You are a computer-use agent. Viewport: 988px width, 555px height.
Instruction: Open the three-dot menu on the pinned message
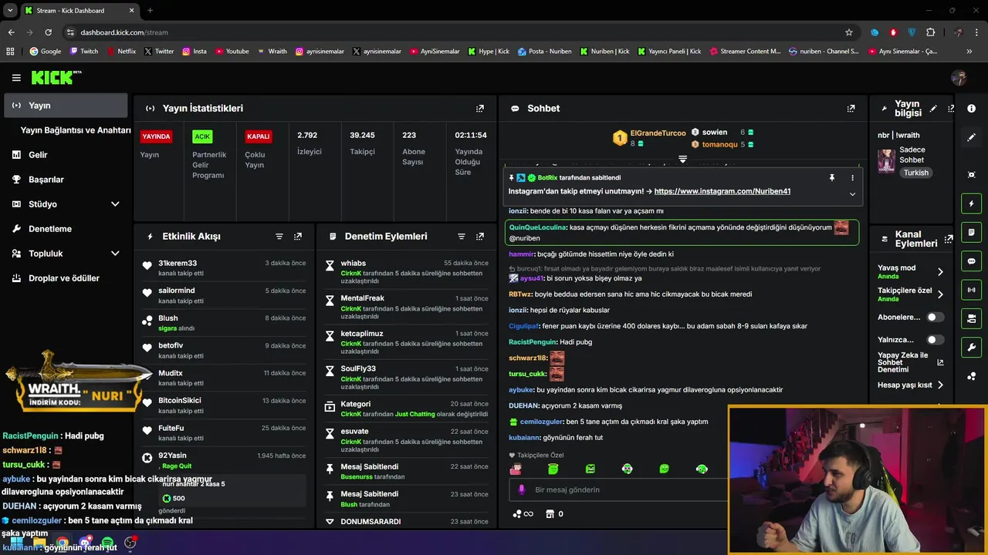pos(852,178)
